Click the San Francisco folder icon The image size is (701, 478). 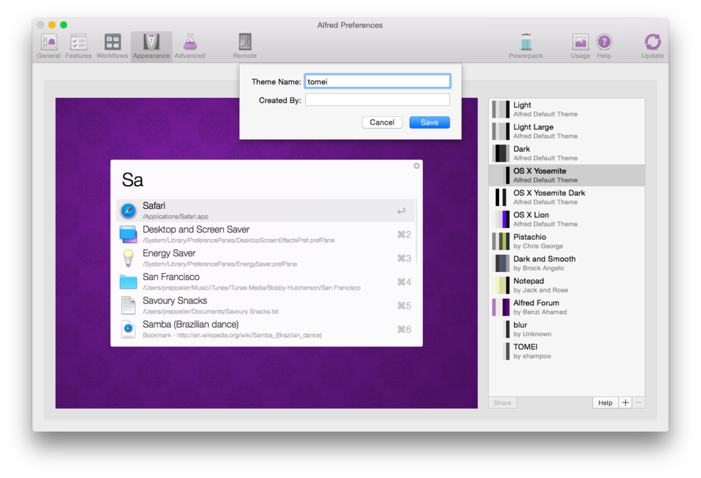coord(128,281)
